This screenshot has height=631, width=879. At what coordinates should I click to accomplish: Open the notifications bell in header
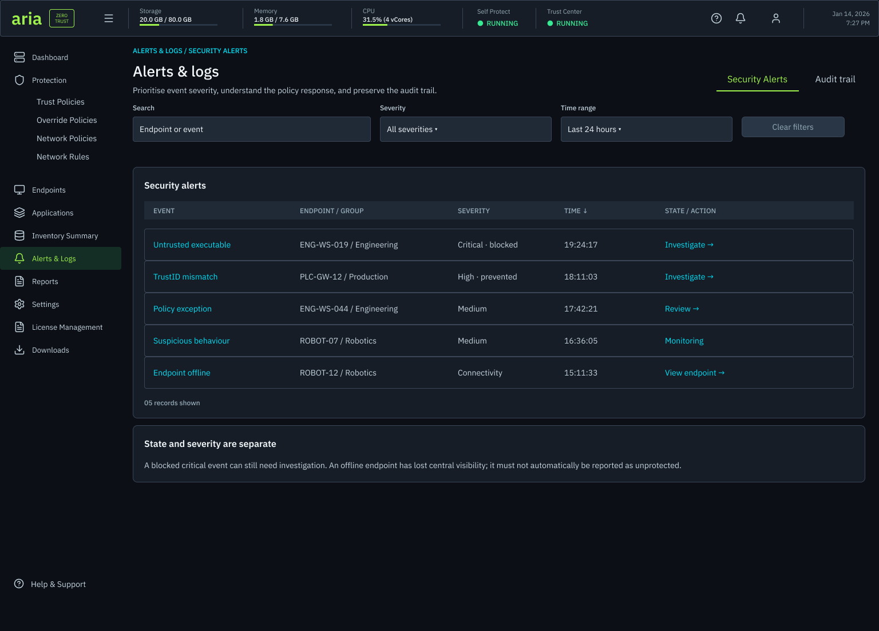[741, 18]
